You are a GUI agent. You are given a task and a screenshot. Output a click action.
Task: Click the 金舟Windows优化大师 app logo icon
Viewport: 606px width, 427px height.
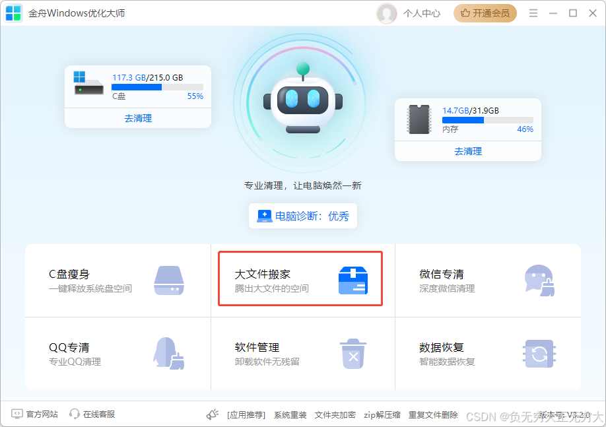click(x=13, y=13)
